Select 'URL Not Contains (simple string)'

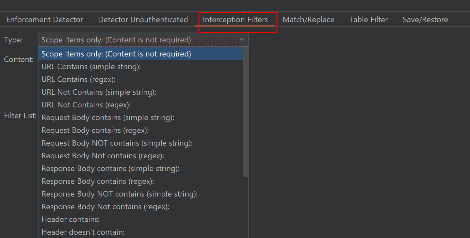99,92
